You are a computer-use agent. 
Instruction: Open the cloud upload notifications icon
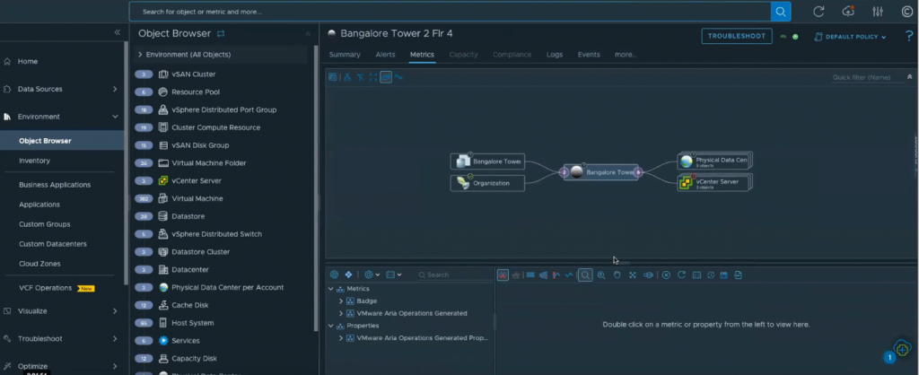point(848,12)
